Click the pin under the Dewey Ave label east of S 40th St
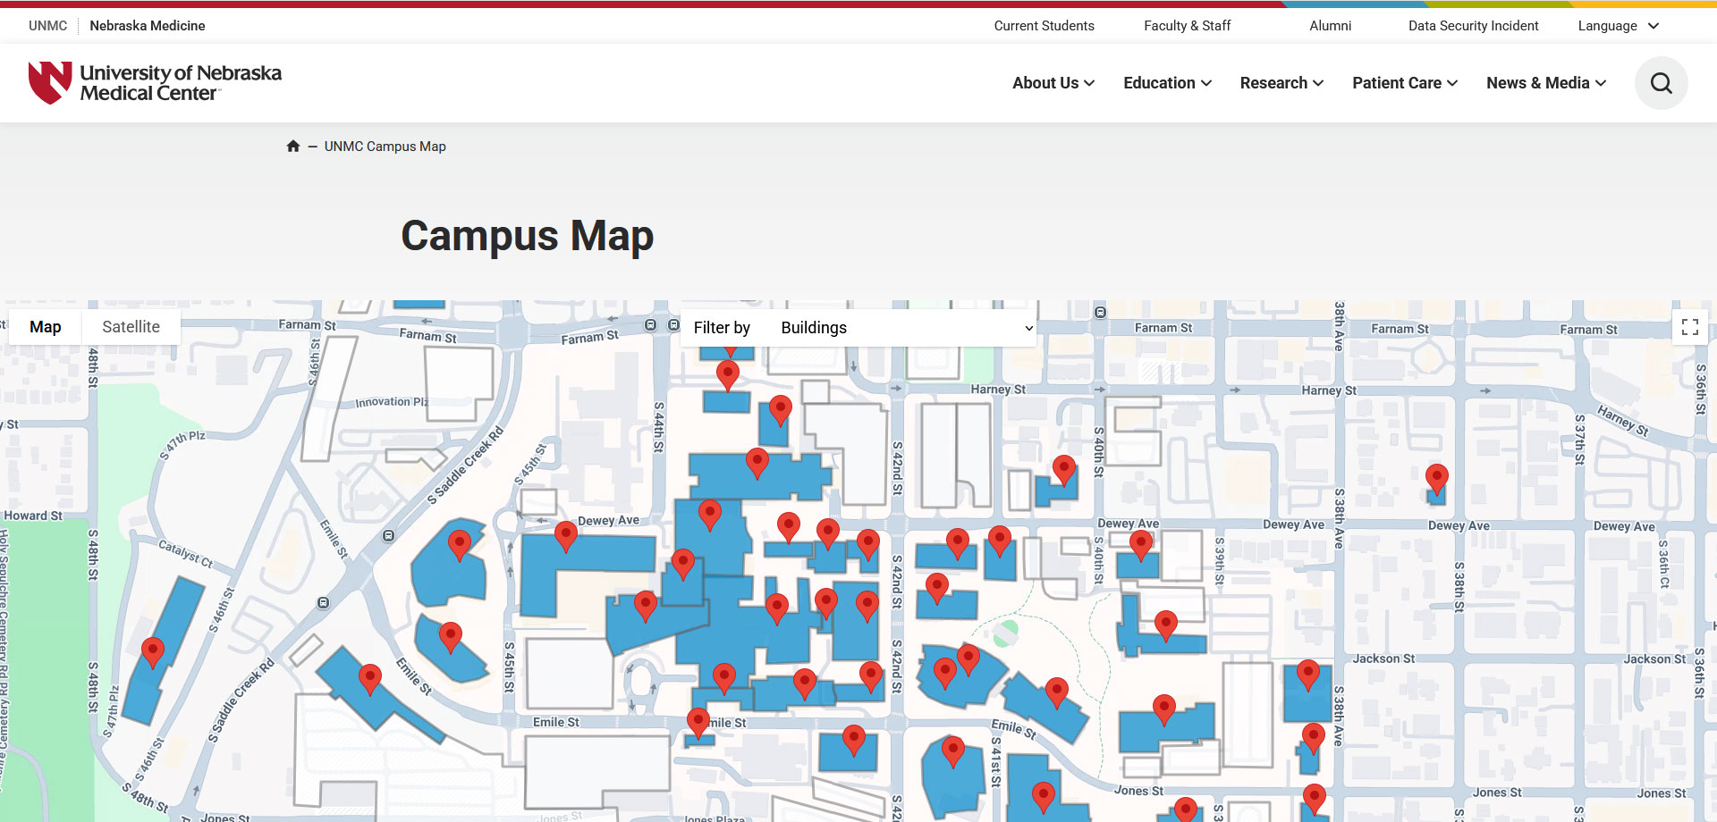Image resolution: width=1717 pixels, height=822 pixels. point(1141,545)
